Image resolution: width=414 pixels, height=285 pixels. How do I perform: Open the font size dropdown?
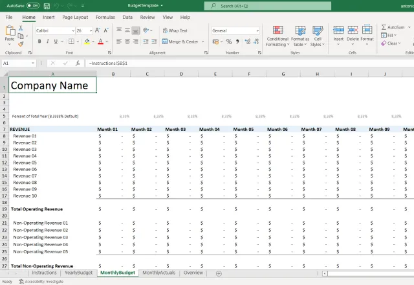[91, 30]
